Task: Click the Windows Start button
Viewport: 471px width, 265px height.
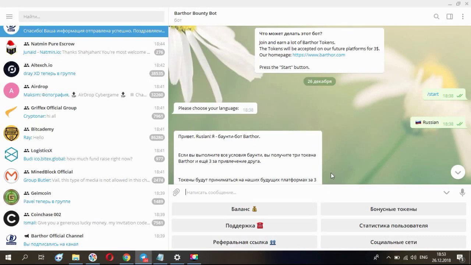Action: [x=8, y=258]
